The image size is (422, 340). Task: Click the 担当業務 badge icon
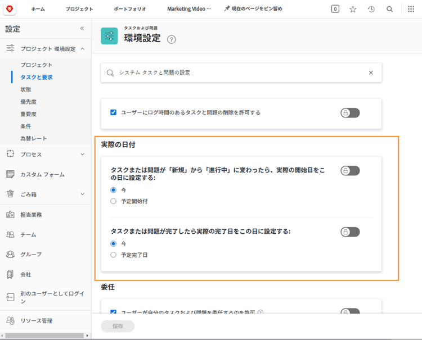pyautogui.click(x=10, y=215)
